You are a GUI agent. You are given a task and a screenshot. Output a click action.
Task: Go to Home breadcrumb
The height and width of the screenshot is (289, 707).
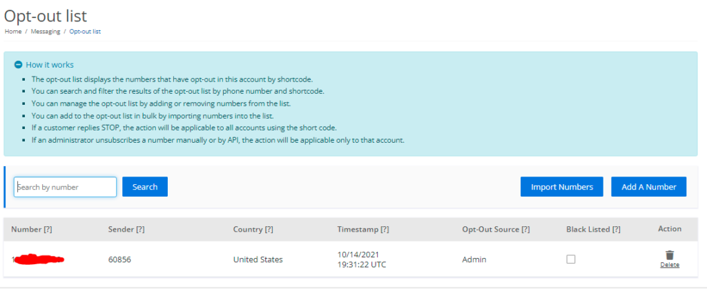pos(13,32)
